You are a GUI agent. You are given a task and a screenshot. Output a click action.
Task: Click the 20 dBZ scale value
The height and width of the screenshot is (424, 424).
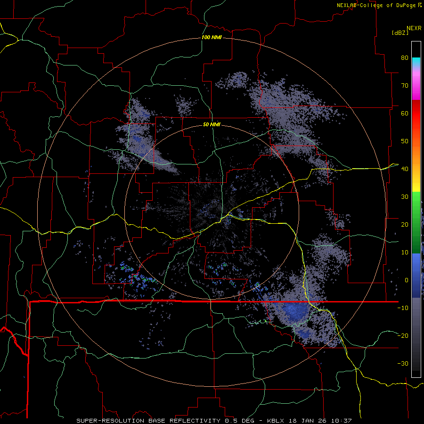pos(405,224)
